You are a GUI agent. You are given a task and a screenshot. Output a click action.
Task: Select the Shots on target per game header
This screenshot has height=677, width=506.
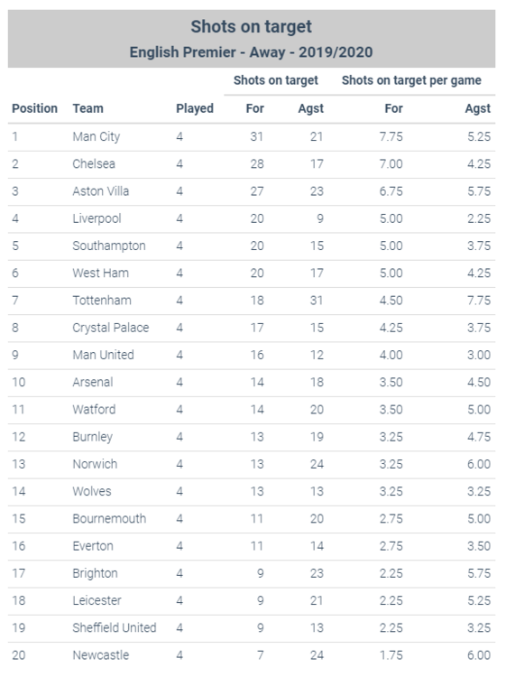[411, 80]
